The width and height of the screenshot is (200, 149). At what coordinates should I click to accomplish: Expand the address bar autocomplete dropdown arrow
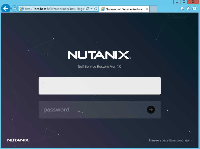92,9
